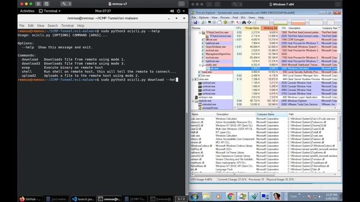360x202 pixels.
Task: Open the Process menu in Process Explorer
Action: pos(225,17)
